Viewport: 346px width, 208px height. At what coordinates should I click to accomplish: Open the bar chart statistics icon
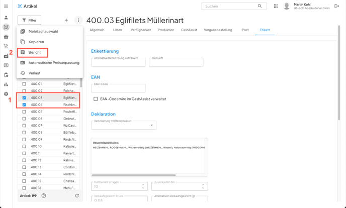pos(6,84)
